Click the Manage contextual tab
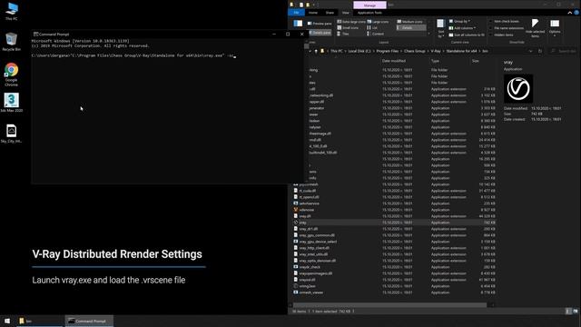 click(369, 5)
